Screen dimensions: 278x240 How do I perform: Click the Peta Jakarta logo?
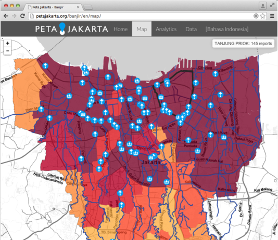(x=71, y=29)
